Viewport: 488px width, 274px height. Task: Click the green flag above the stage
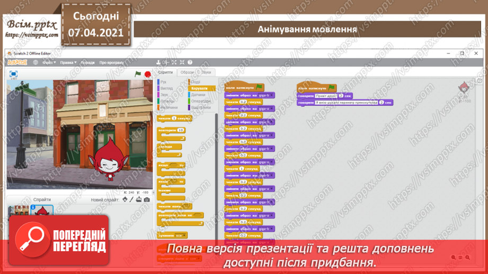coord(138,74)
